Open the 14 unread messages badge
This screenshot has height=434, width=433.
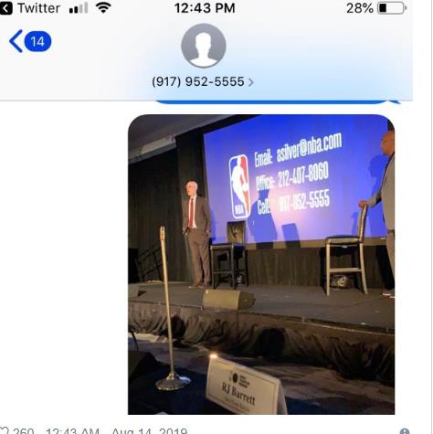tap(37, 41)
